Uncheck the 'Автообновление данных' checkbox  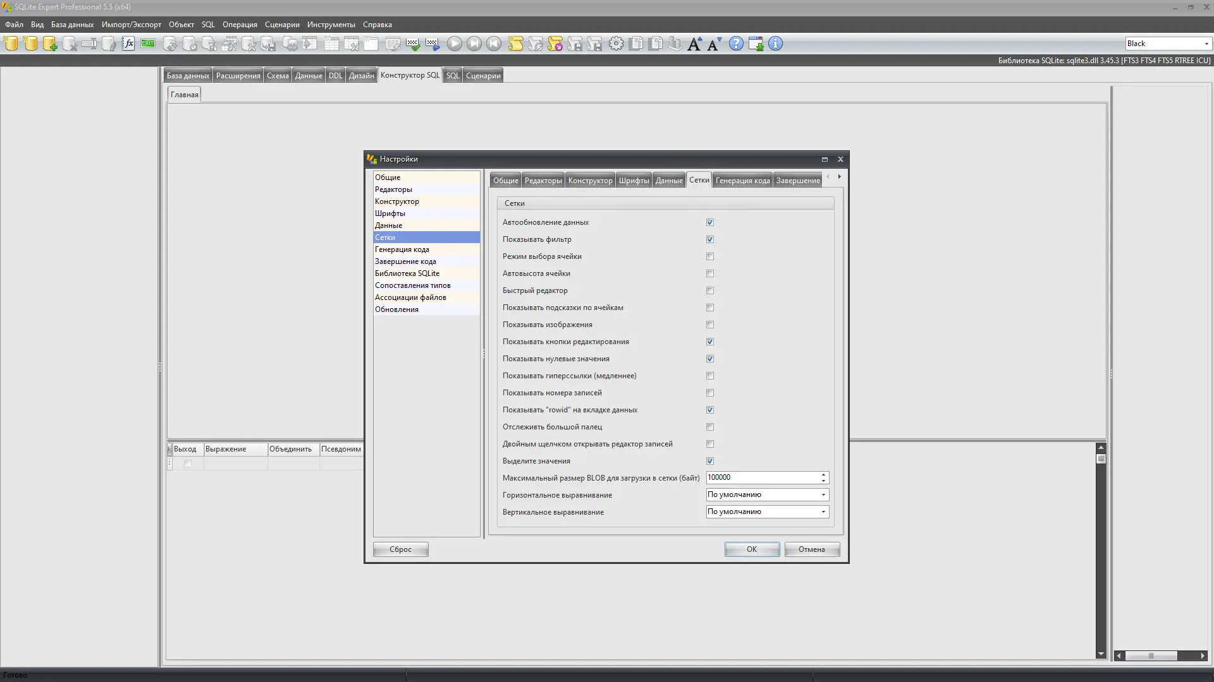coord(710,222)
